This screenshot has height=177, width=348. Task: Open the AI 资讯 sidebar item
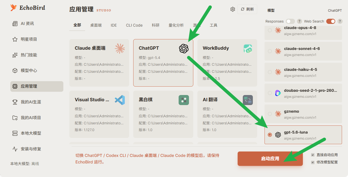coord(37,24)
